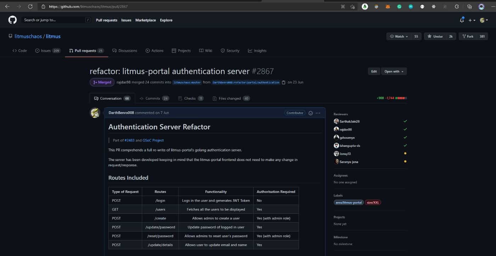Image resolution: width=496 pixels, height=256 pixels.
Task: Expand the Open with dropdown
Action: (394, 71)
